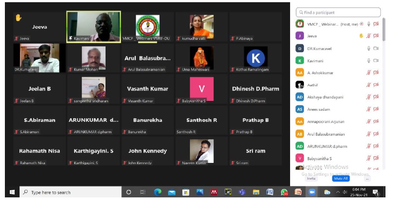The width and height of the screenshot is (393, 208).
Task: Click Aathif's muted microphone icon
Action: [x=368, y=85]
